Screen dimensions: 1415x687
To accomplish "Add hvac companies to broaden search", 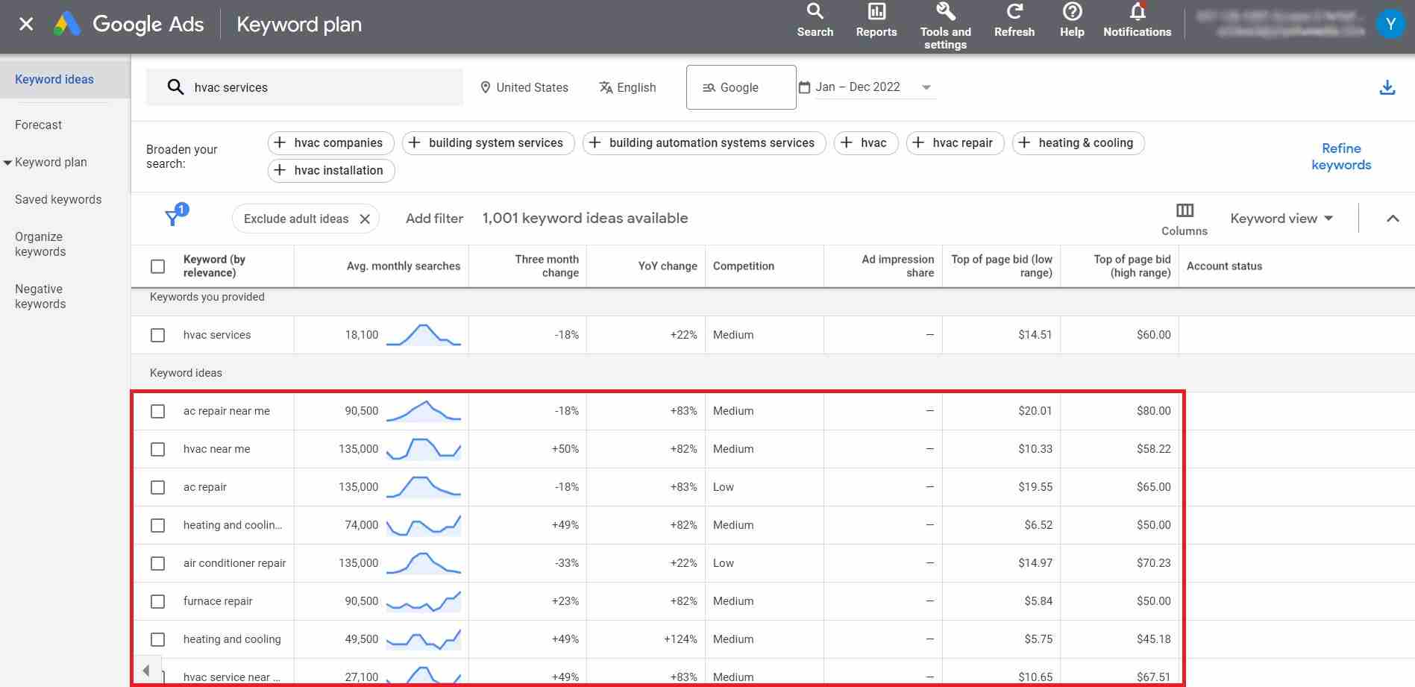I will (x=330, y=142).
